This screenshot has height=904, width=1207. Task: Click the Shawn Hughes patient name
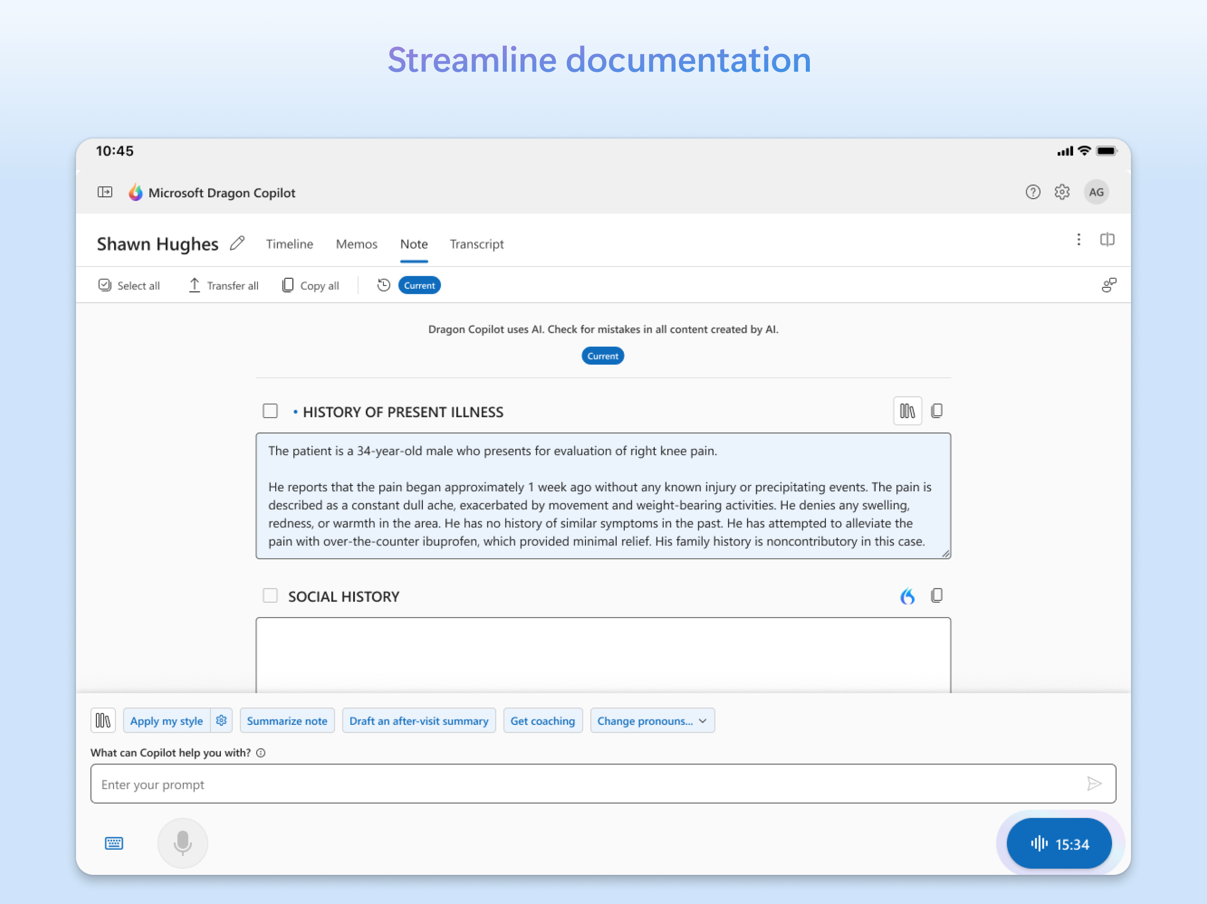pyautogui.click(x=158, y=244)
